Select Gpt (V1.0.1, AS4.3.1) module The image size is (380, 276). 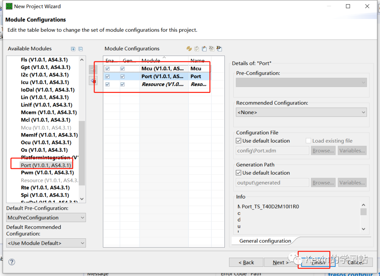coord(45,67)
